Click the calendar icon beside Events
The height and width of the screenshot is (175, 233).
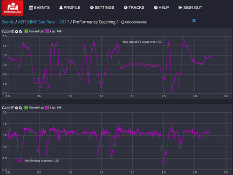point(31,7)
